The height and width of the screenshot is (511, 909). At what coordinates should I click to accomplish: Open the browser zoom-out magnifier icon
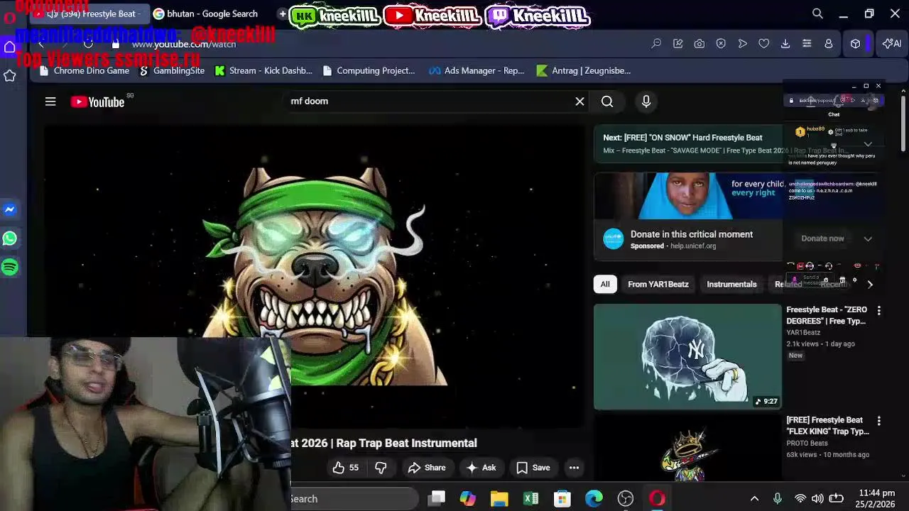[x=657, y=44]
